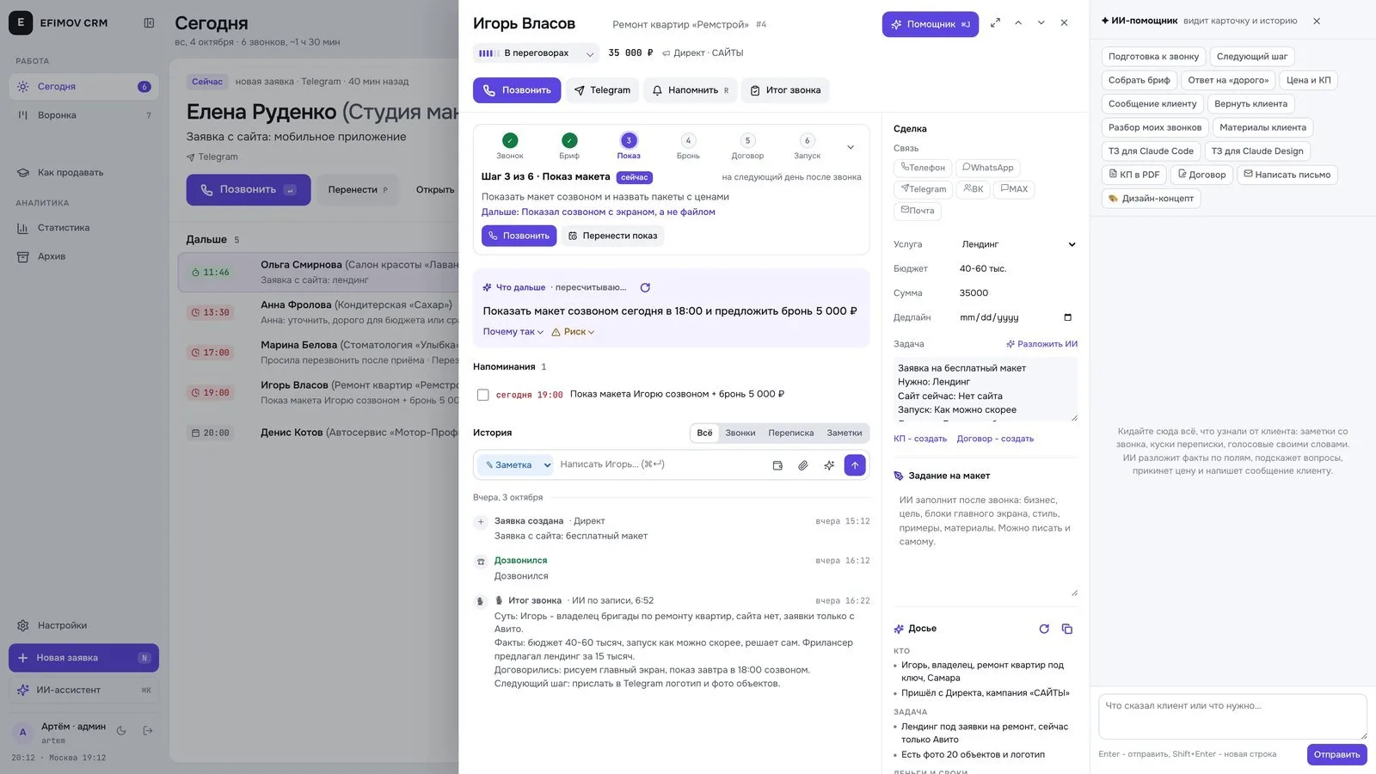Open the 'В переговорах' status dropdown

click(537, 53)
